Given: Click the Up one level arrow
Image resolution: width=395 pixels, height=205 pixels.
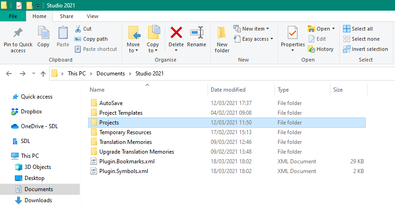Looking at the screenshot, I should coord(43,73).
